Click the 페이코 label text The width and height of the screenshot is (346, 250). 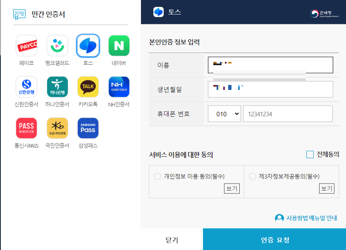point(26,63)
